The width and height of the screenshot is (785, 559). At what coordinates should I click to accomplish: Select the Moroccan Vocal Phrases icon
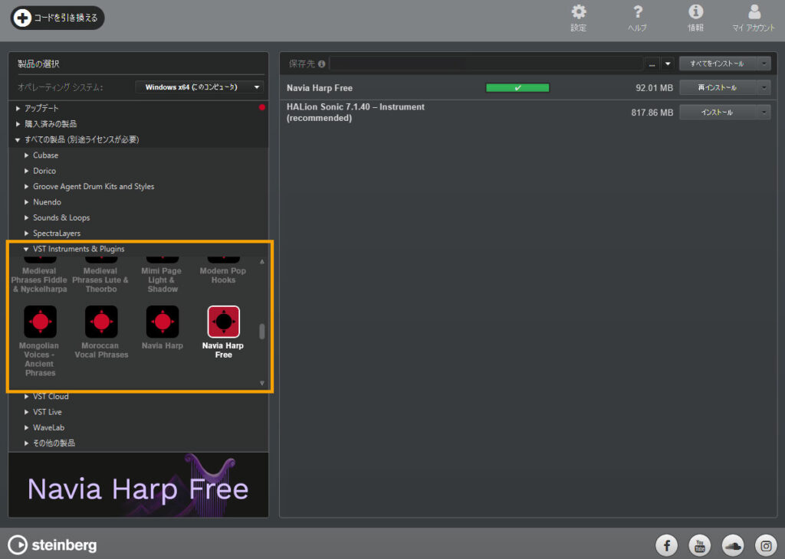click(101, 322)
